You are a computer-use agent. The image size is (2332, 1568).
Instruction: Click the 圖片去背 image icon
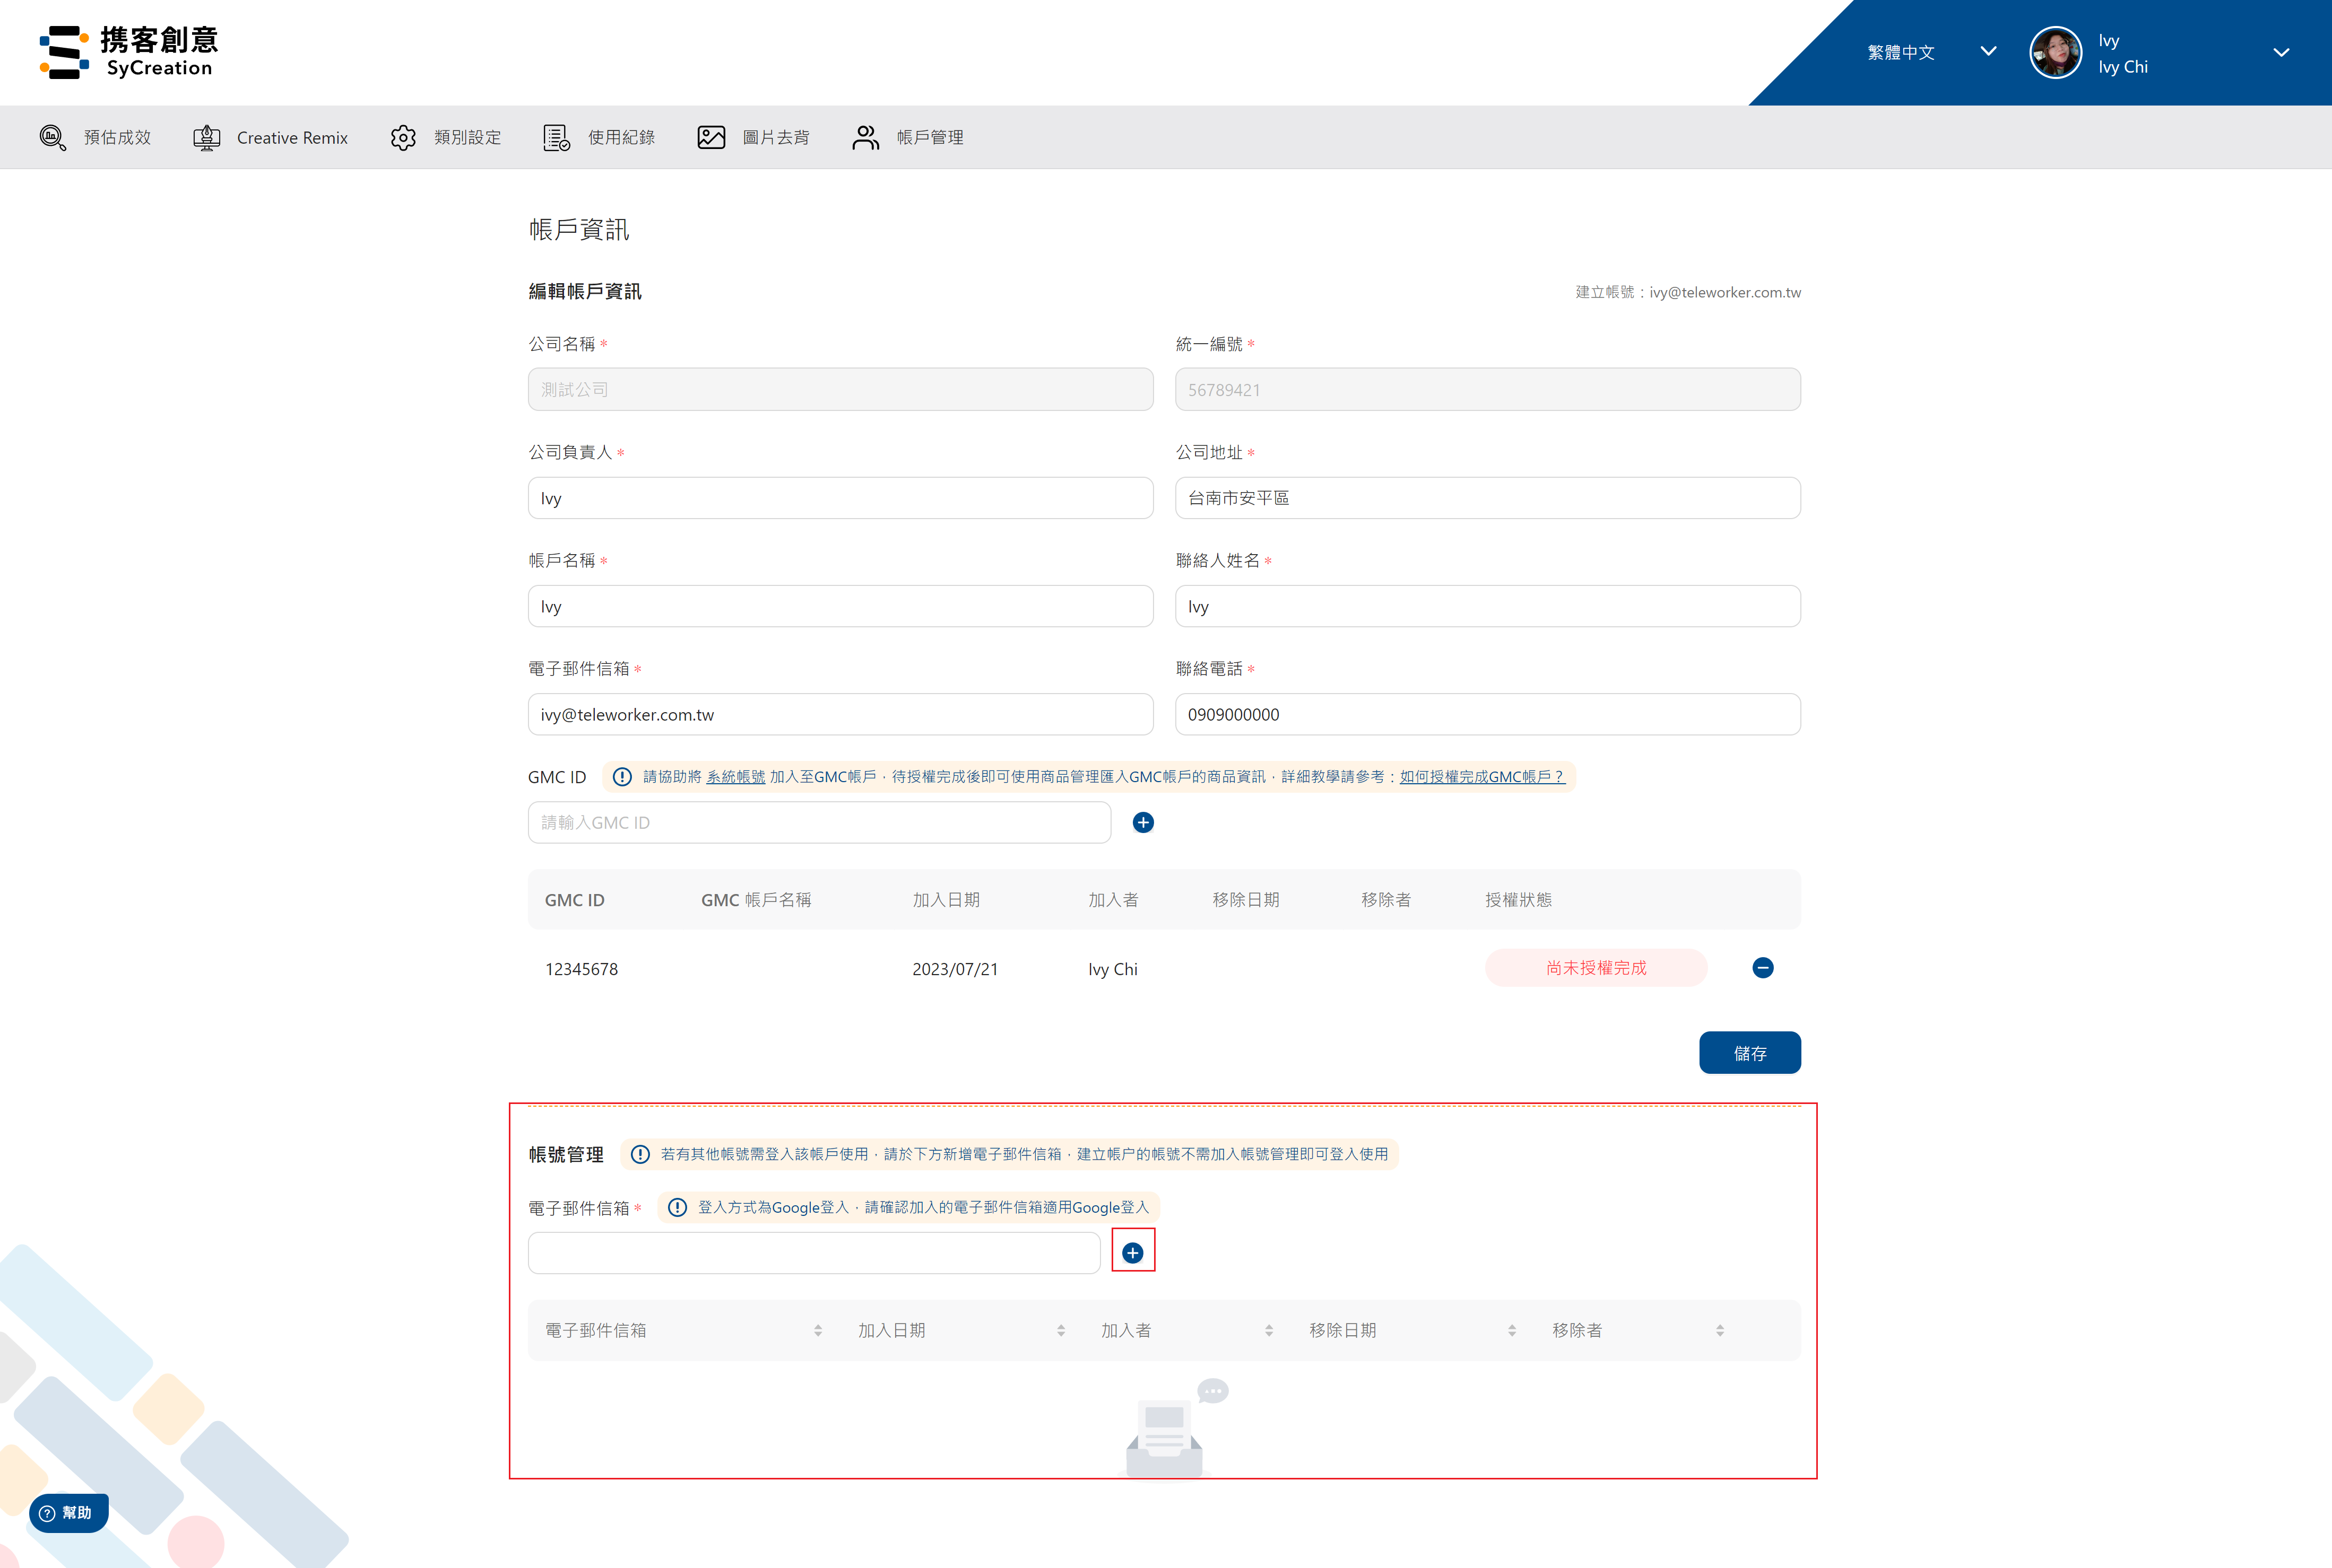click(x=712, y=137)
